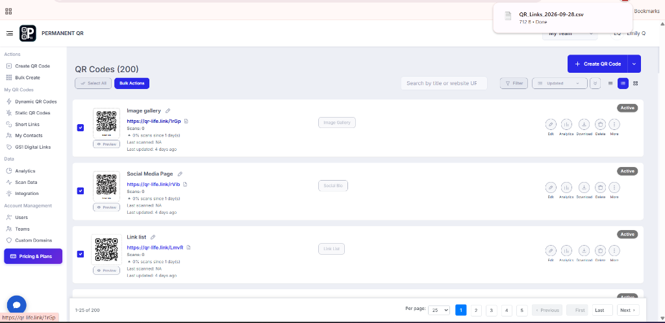Open link https://qr-life.link/rVib
The image size is (665, 323).
click(153, 184)
